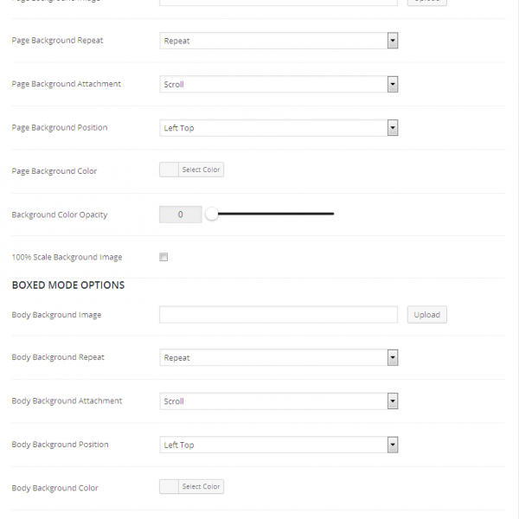Viewport: 519px width, 519px height.
Task: Click Body Background Image text field
Action: click(x=279, y=315)
